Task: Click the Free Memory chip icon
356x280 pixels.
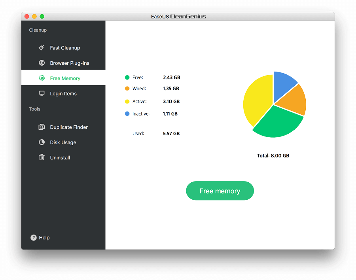Action: click(42, 78)
